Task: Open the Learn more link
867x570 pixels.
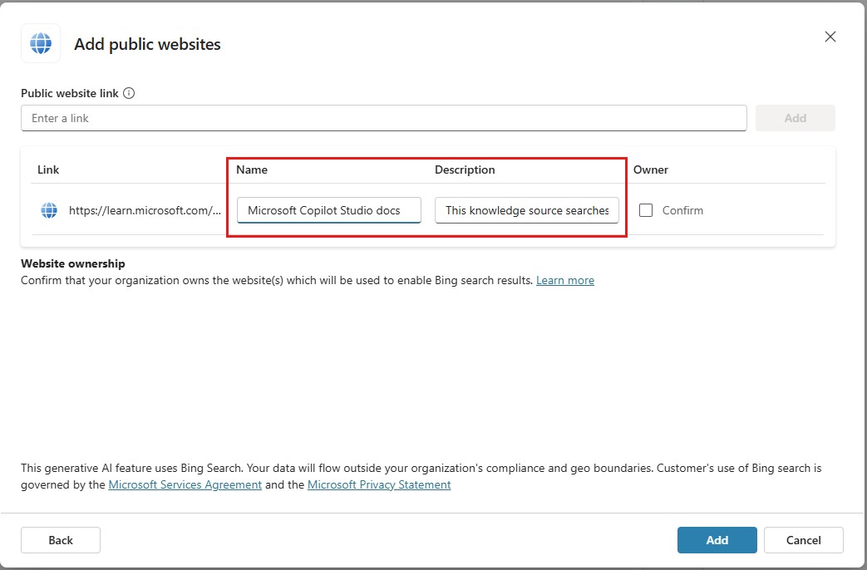Action: click(x=565, y=280)
